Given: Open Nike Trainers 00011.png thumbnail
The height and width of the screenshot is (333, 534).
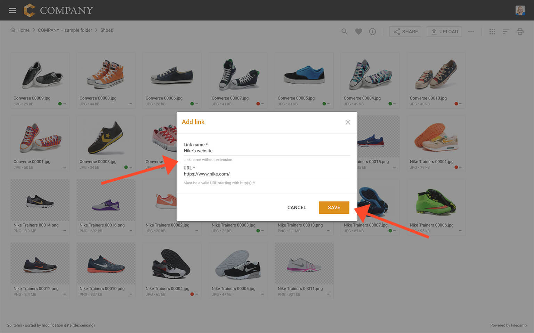Looking at the screenshot, I should pos(304,264).
